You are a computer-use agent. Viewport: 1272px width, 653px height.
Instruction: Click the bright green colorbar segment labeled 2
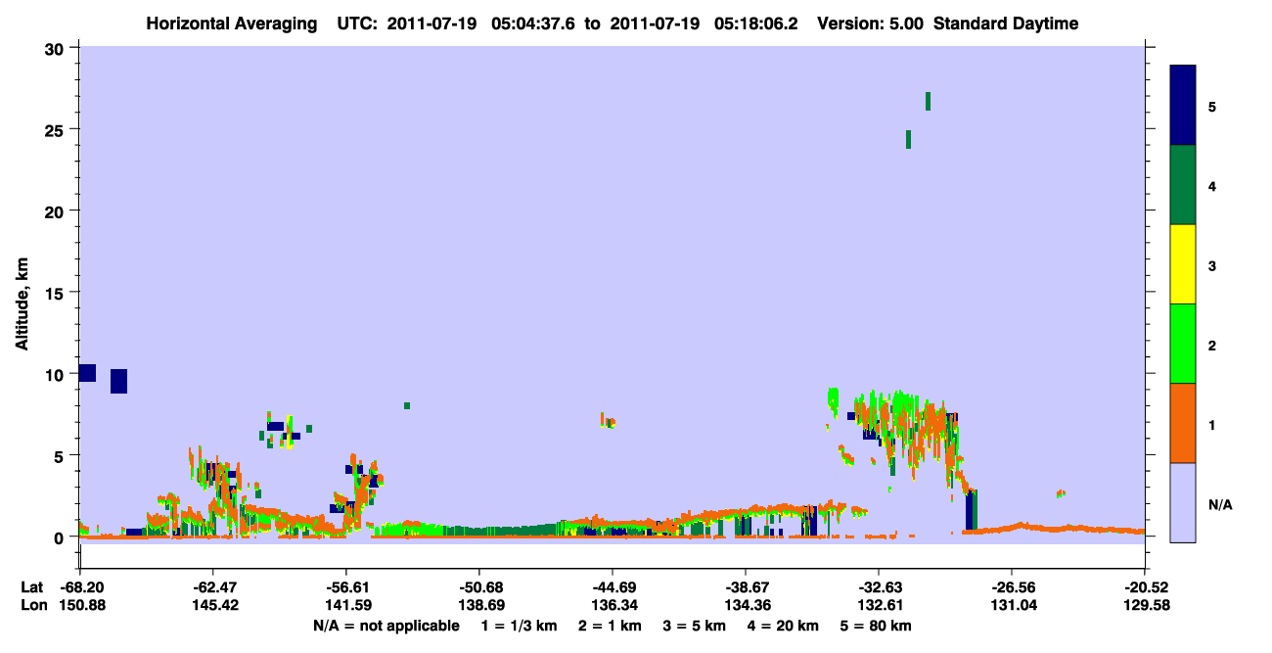pos(1183,344)
